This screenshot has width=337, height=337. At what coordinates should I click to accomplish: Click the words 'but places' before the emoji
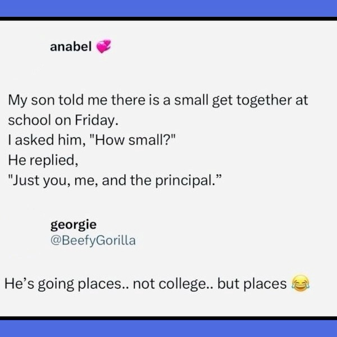tap(252, 284)
